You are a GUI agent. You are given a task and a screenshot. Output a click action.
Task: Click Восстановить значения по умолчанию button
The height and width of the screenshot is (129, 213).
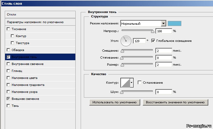(176, 102)
